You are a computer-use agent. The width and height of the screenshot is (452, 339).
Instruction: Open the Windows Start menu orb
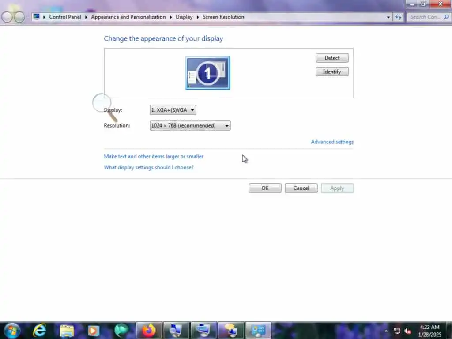click(x=12, y=330)
